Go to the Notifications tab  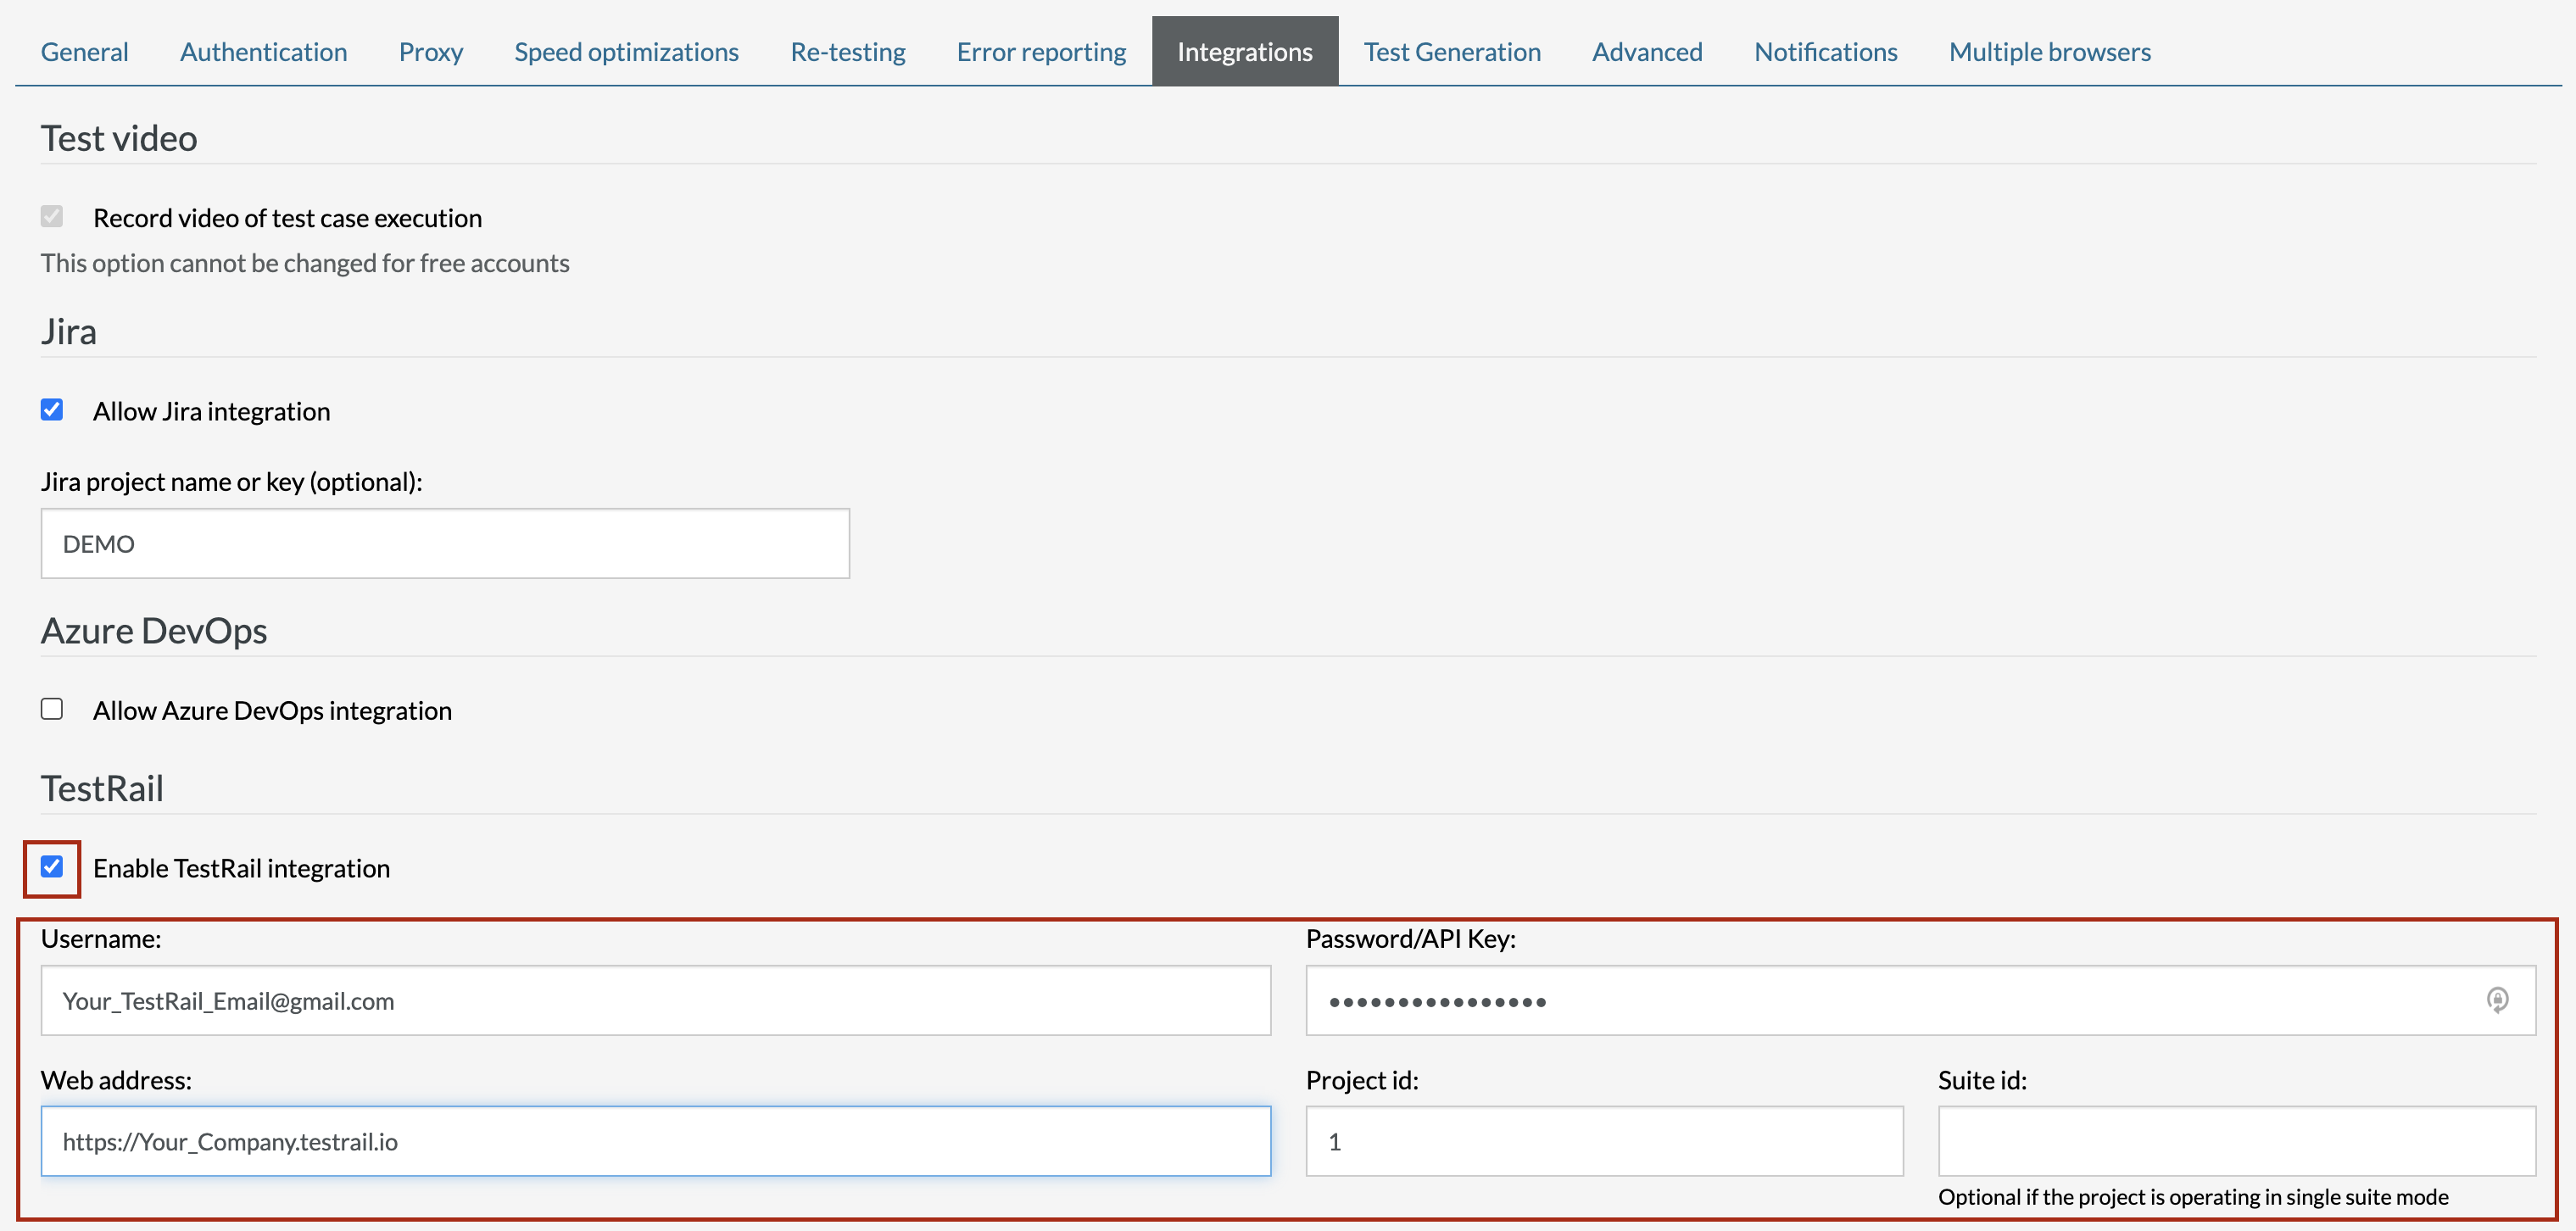pyautogui.click(x=1825, y=52)
